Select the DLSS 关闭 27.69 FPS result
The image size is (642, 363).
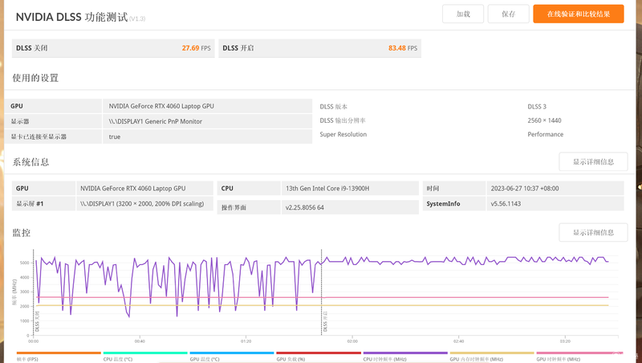[x=113, y=48]
